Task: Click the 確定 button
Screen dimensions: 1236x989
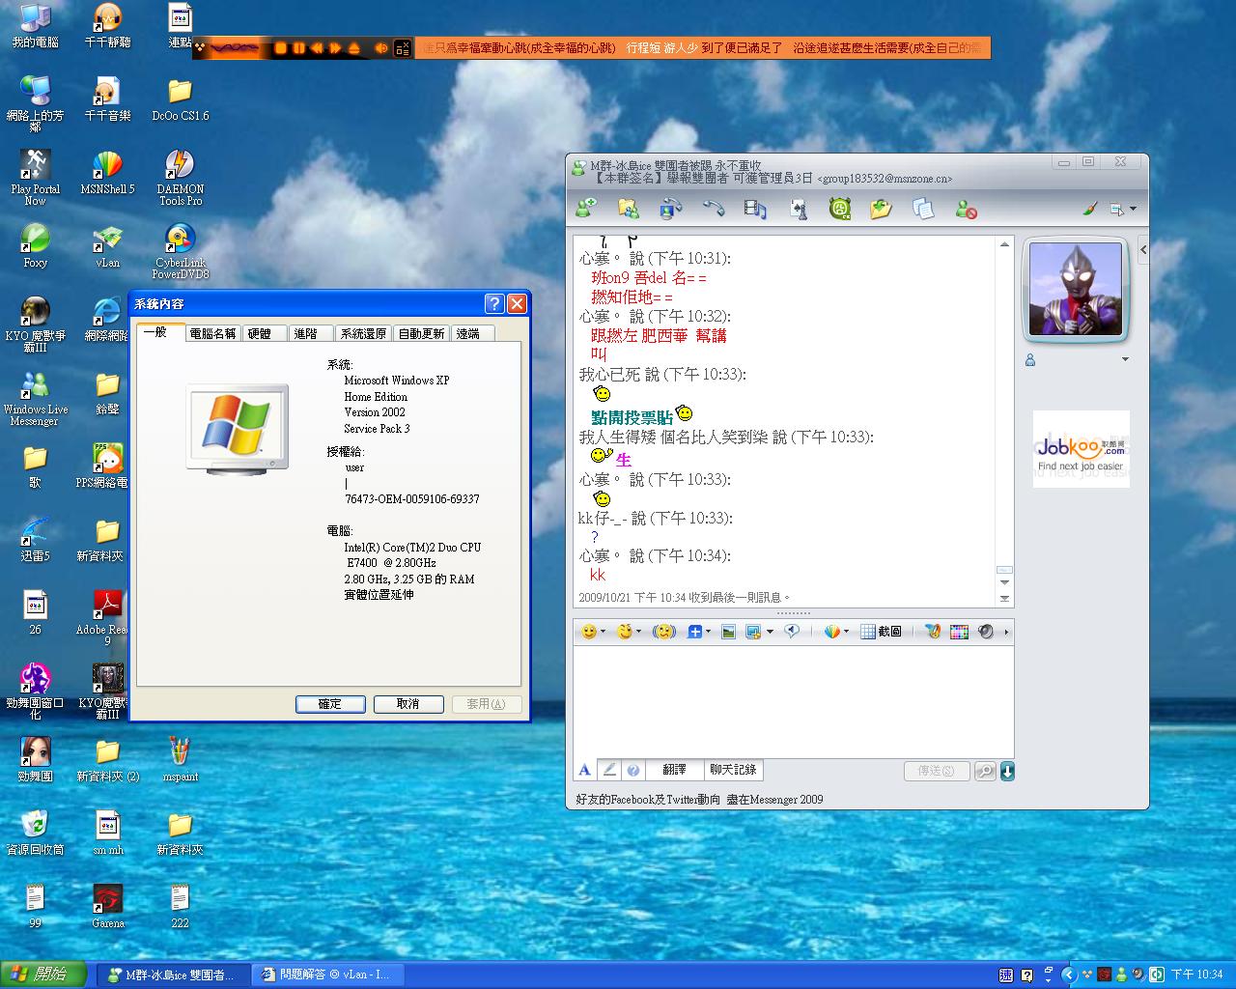Action: pos(330,704)
